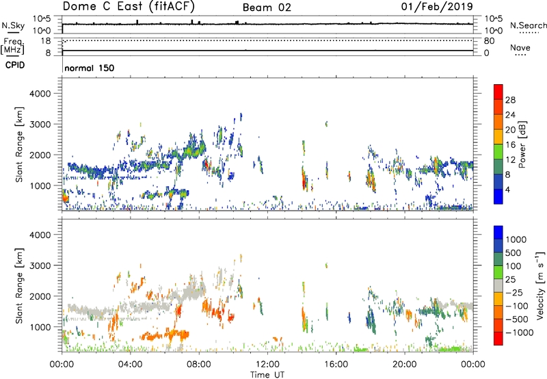Screen dimensions: 547x379
Task: Click the red top segment of power colorbar
Action: pos(498,92)
